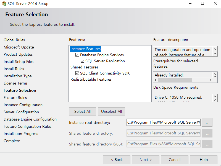Click the Installation Type step
Viewport: 221px width, 166px height.
pyautogui.click(x=18, y=76)
